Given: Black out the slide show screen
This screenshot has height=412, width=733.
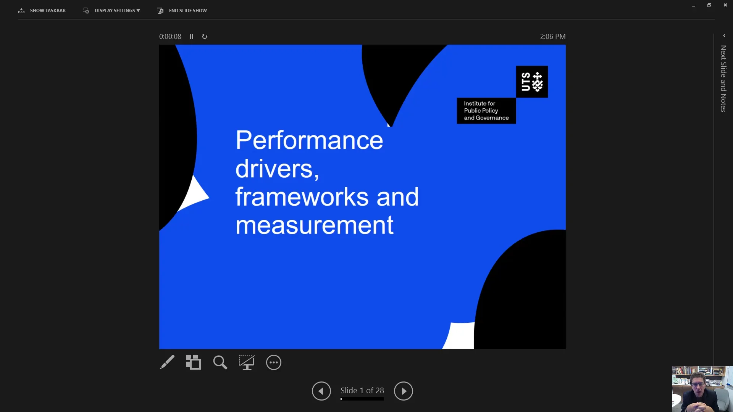Looking at the screenshot, I should click(247, 362).
